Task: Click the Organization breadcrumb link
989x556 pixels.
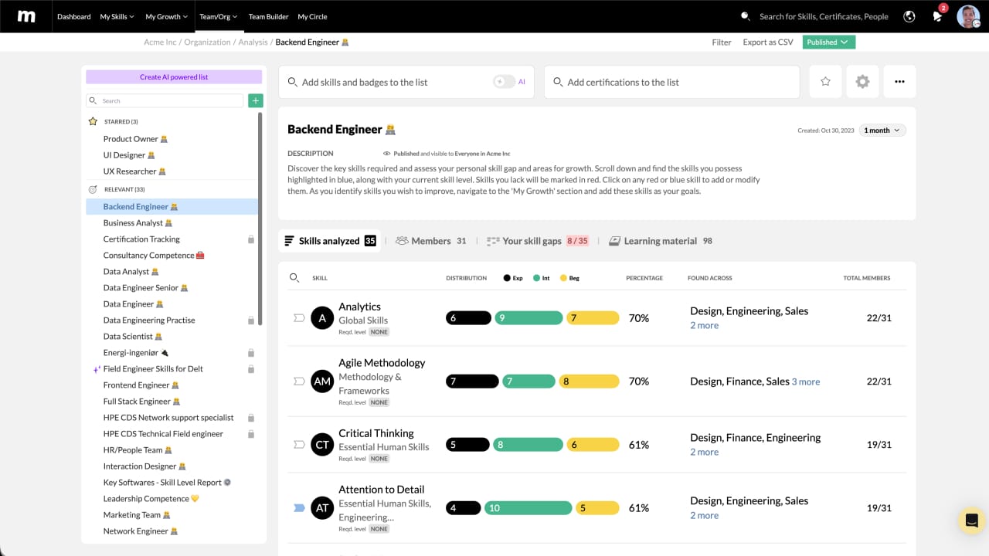Action: tap(207, 42)
